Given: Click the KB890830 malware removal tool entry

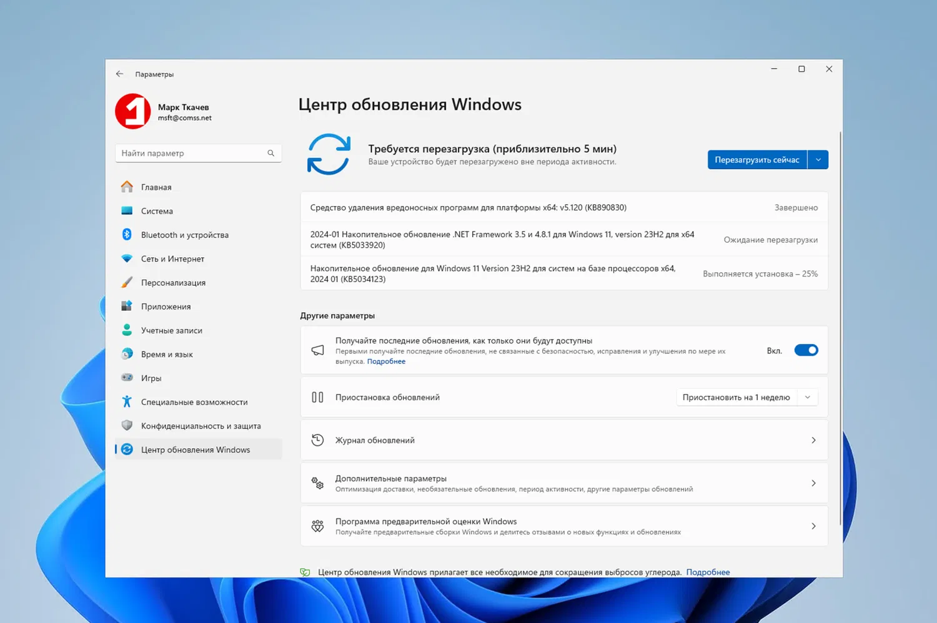Looking at the screenshot, I should tap(564, 207).
